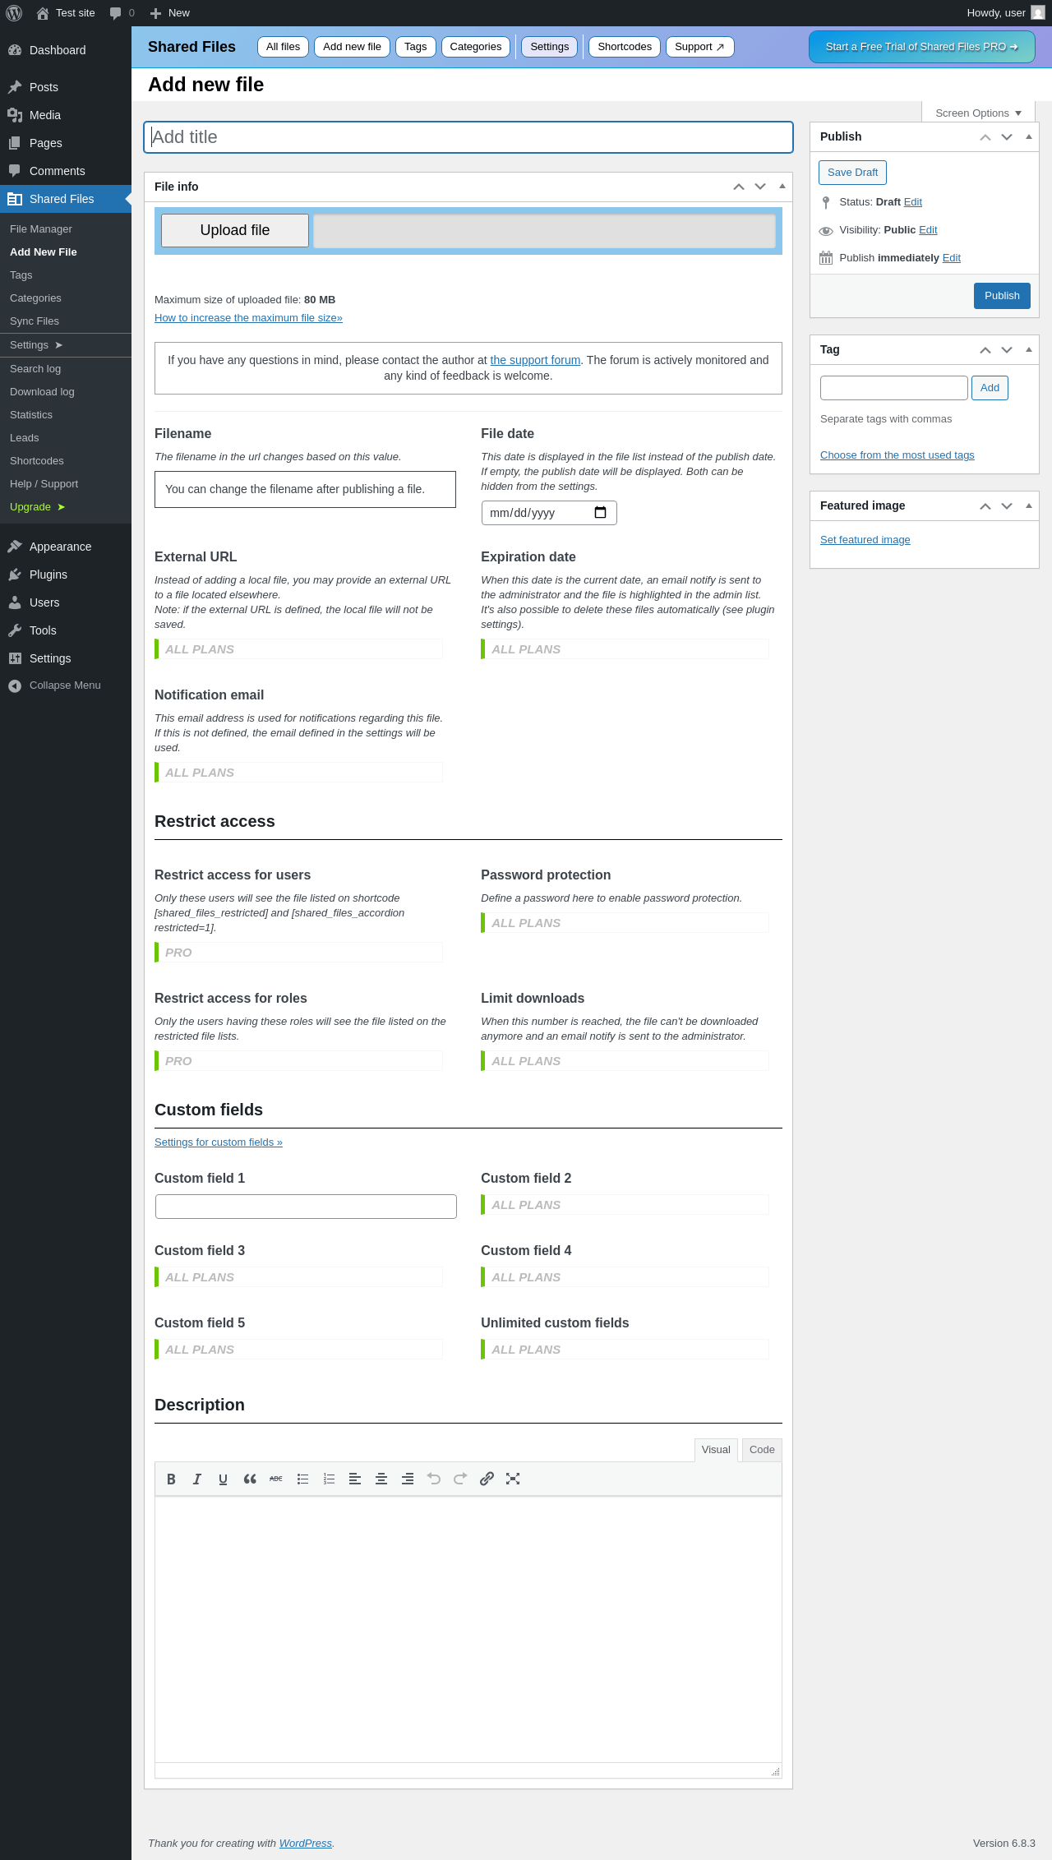Insert a bulleted list in description

coord(302,1479)
